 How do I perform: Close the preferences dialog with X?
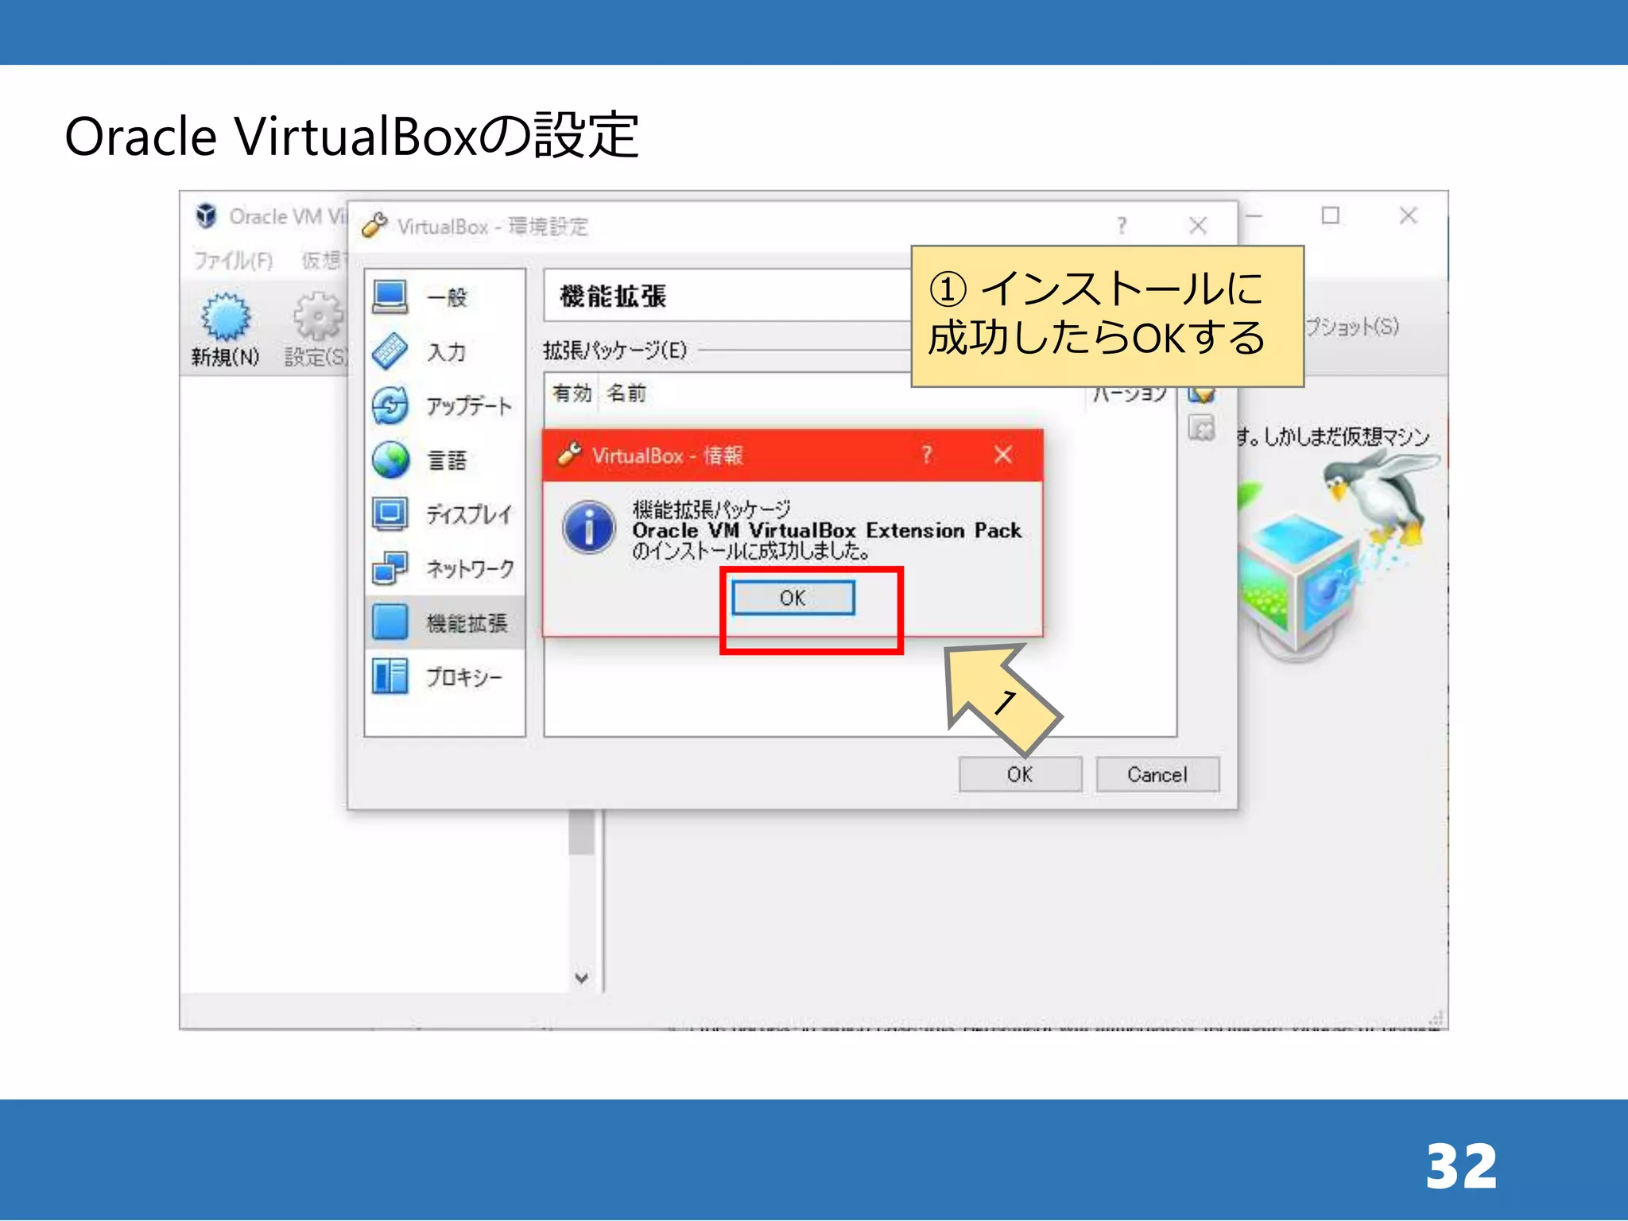click(x=1198, y=226)
